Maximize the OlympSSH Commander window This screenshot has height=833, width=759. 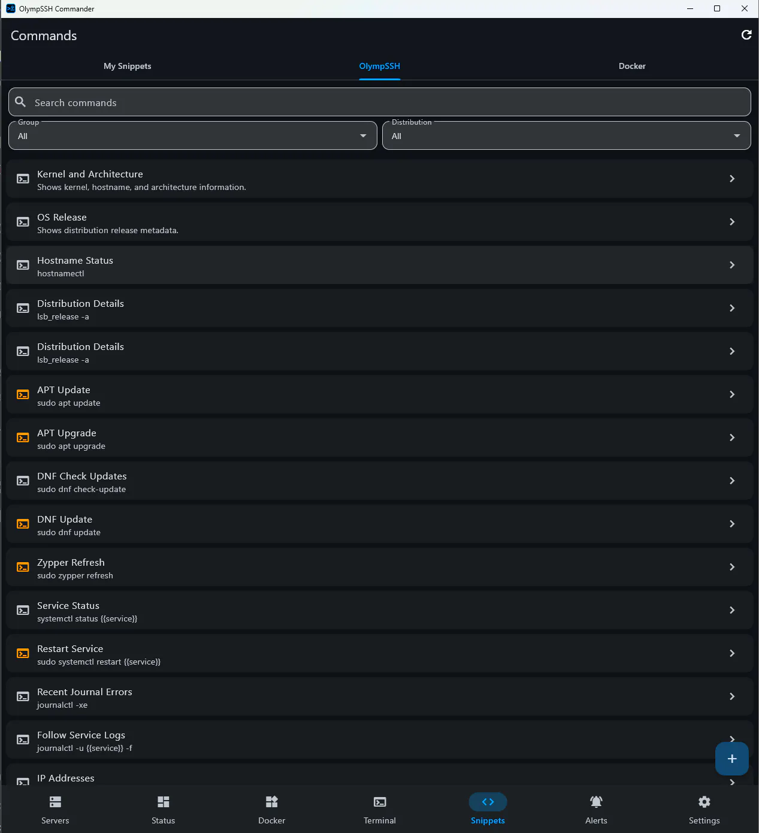pos(717,8)
